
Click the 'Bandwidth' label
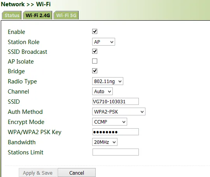point(22,142)
